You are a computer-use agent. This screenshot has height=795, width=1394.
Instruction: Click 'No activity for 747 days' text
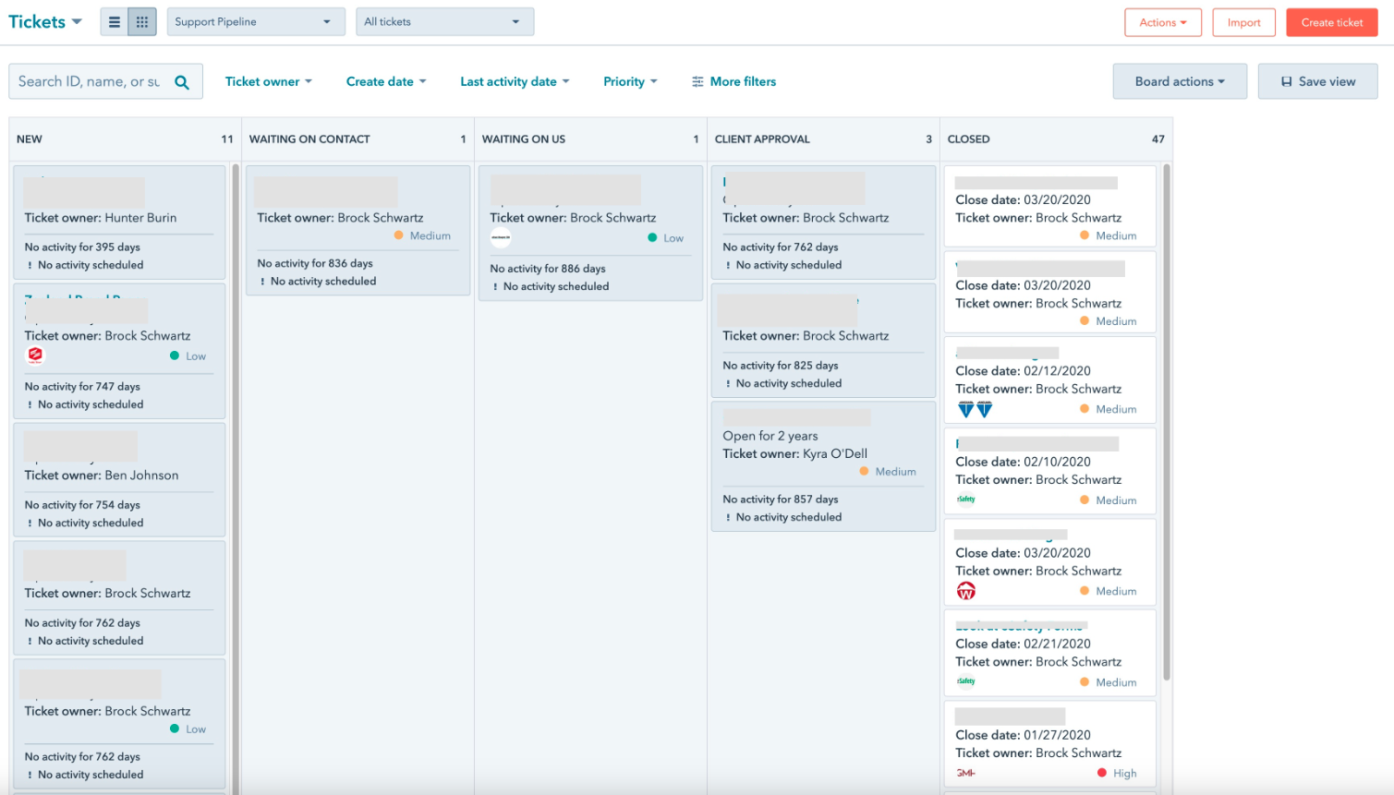click(x=82, y=386)
